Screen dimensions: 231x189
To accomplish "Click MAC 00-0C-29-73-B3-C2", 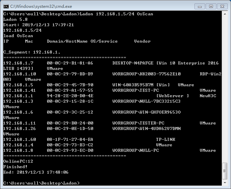I will click(70, 145).
